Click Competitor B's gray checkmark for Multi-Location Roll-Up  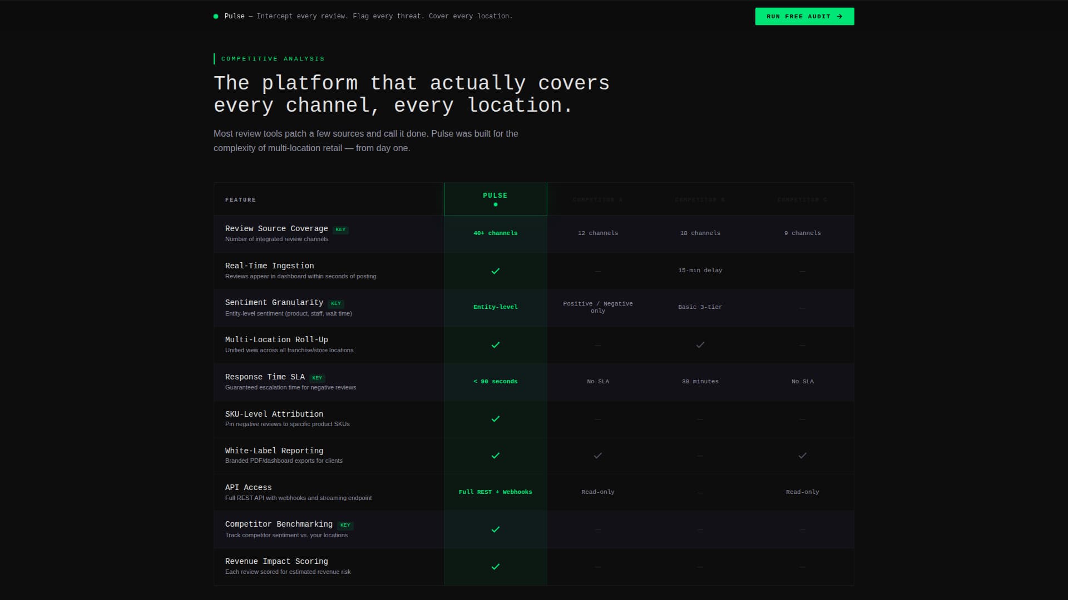[700, 345]
